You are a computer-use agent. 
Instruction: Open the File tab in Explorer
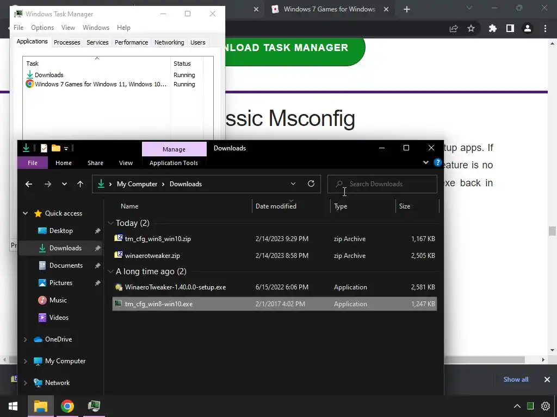[32, 163]
